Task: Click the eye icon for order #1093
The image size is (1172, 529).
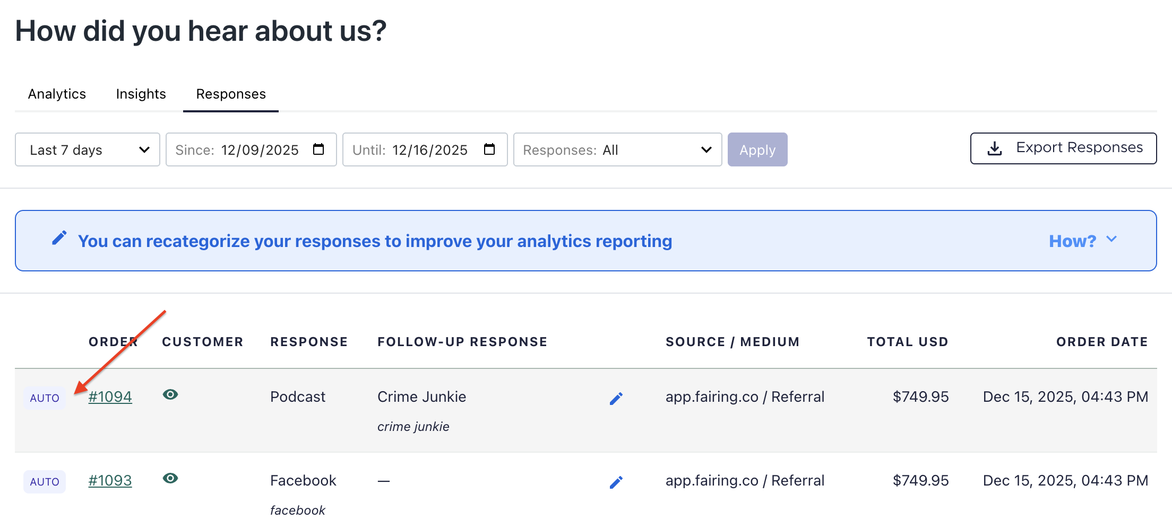Action: point(170,478)
